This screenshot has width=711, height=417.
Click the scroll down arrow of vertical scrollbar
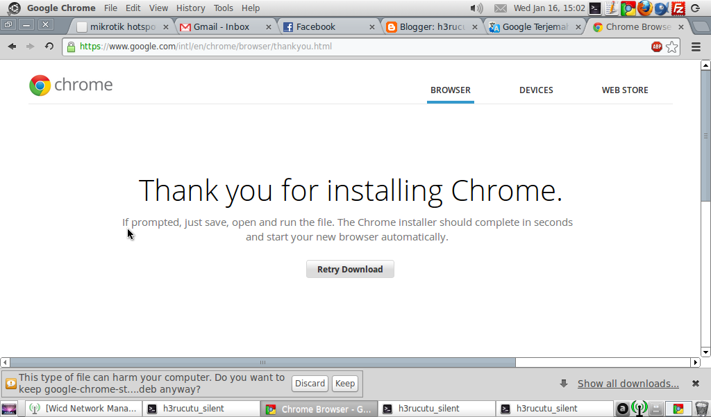pos(705,352)
